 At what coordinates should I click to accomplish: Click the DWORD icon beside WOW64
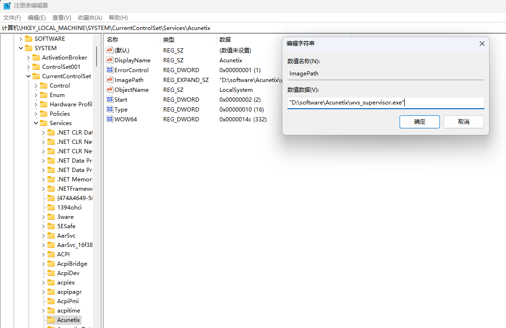pyautogui.click(x=110, y=119)
